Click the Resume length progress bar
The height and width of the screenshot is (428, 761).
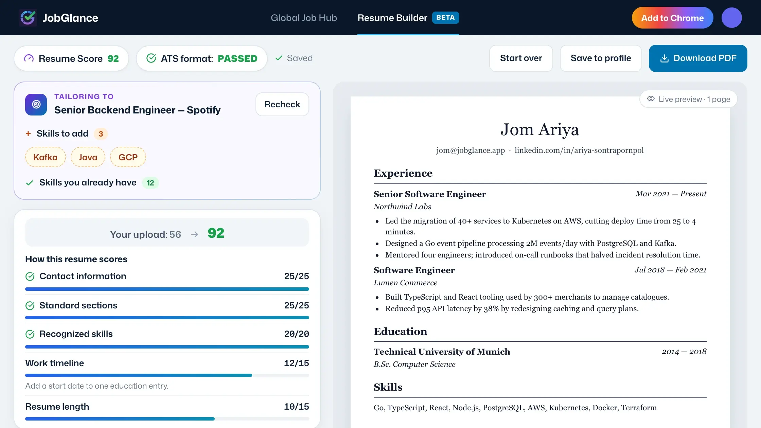167,419
